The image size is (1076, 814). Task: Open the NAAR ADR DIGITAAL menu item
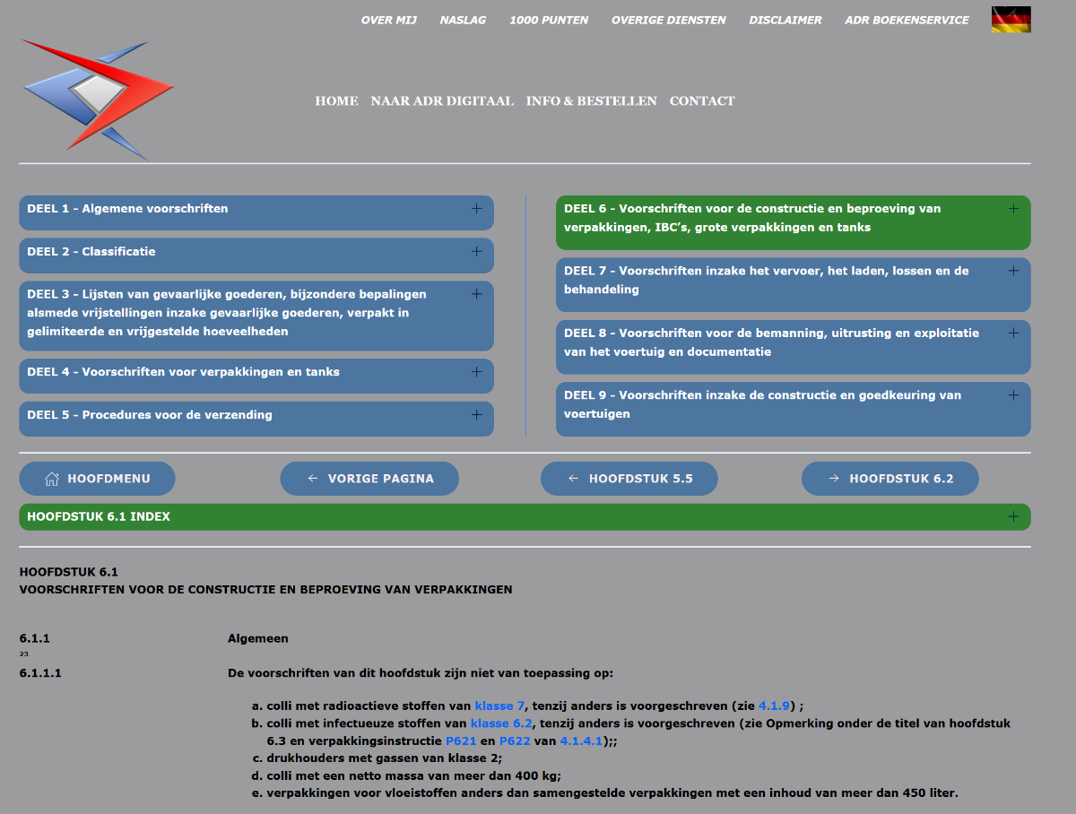pos(442,101)
